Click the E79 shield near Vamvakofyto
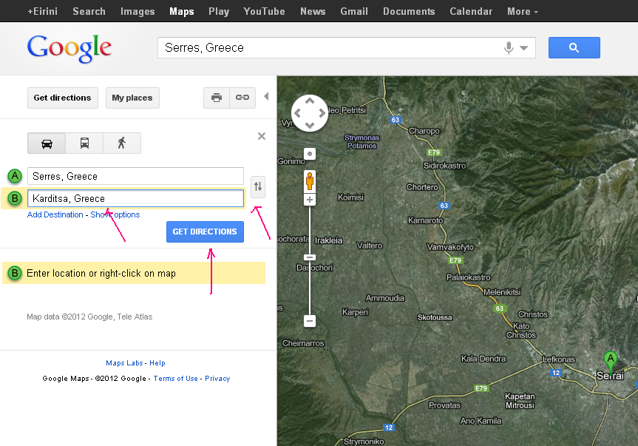The height and width of the screenshot is (446, 638). pyautogui.click(x=455, y=260)
